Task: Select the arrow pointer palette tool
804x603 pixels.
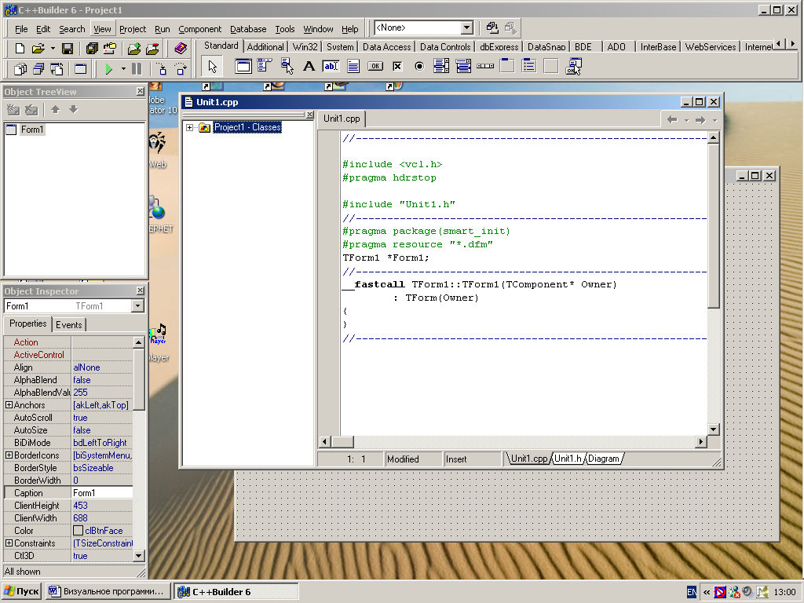Action: pos(212,66)
